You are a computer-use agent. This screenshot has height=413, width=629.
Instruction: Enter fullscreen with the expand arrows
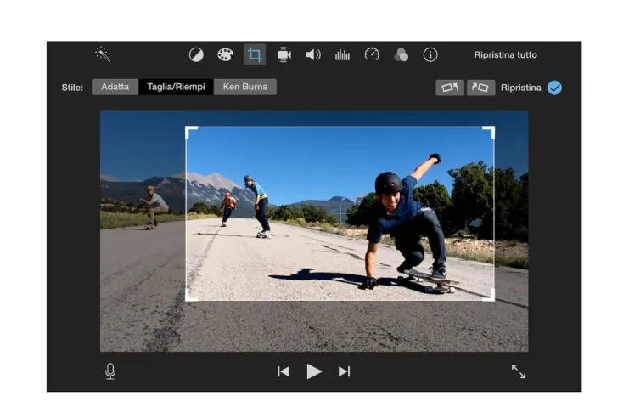point(518,371)
